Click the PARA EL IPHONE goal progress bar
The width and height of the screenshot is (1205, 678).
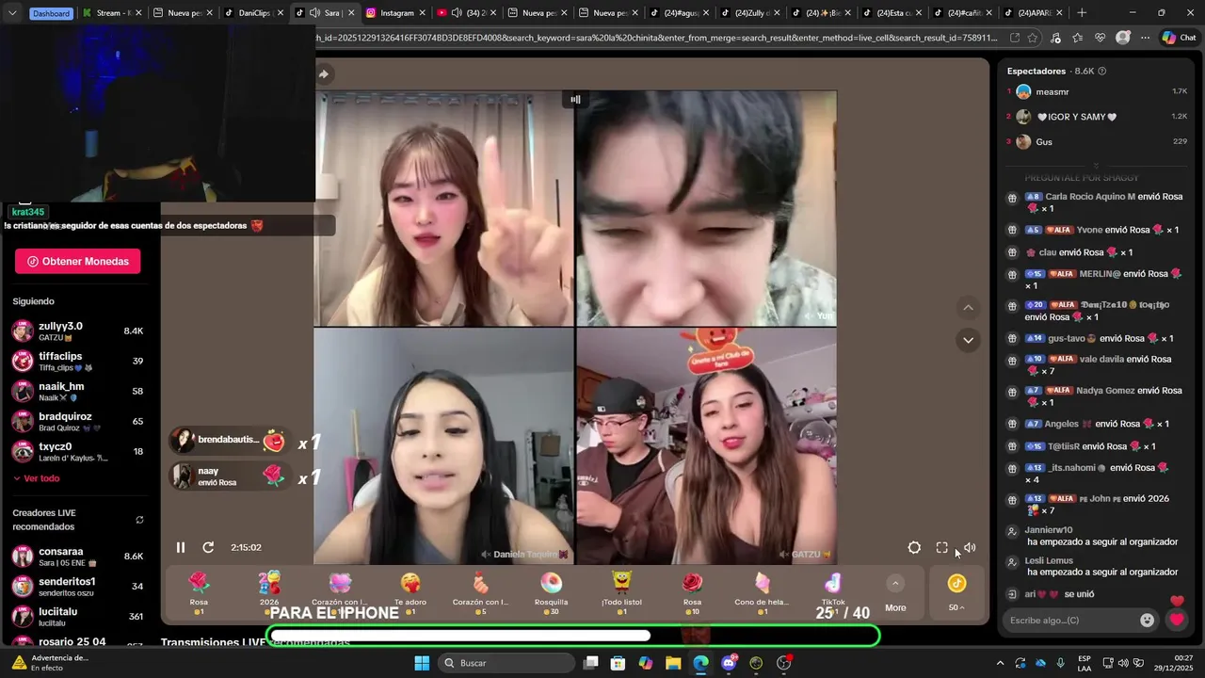[572, 636]
